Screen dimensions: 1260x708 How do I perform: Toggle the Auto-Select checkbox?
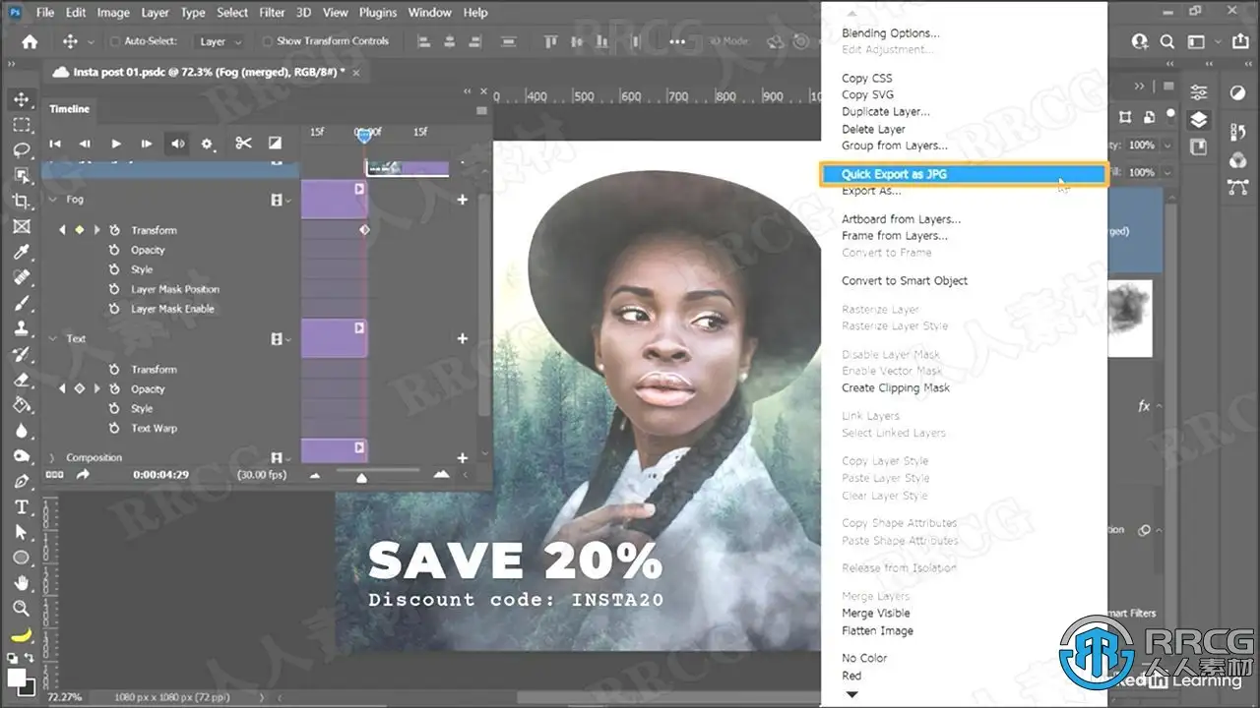(115, 41)
